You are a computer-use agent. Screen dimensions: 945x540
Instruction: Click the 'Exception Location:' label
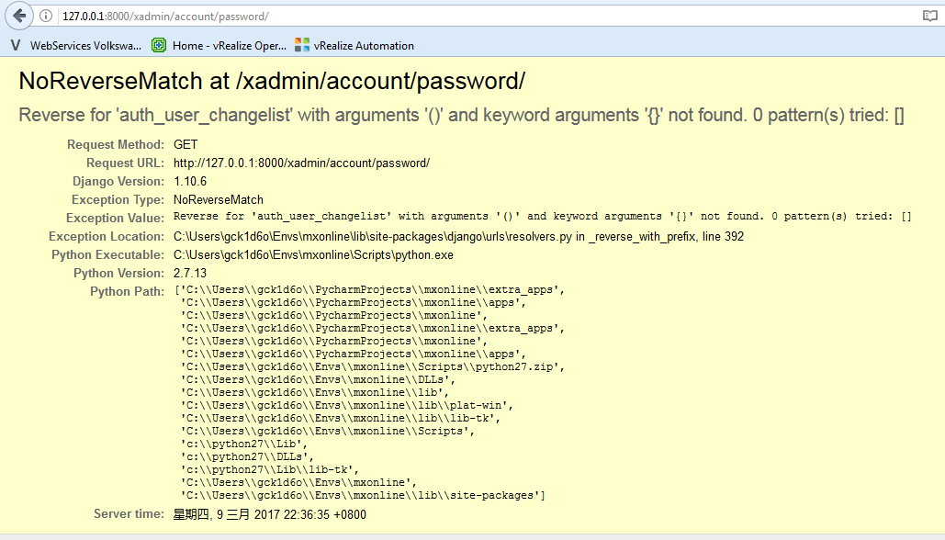[x=107, y=237]
